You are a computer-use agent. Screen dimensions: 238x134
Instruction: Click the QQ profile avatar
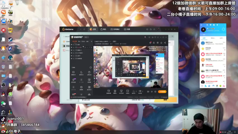pyautogui.click(x=203, y=29)
